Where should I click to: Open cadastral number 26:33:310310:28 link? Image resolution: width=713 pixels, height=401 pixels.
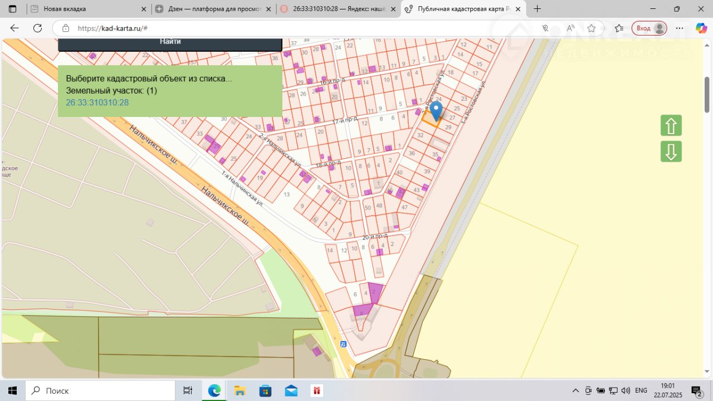tap(97, 102)
